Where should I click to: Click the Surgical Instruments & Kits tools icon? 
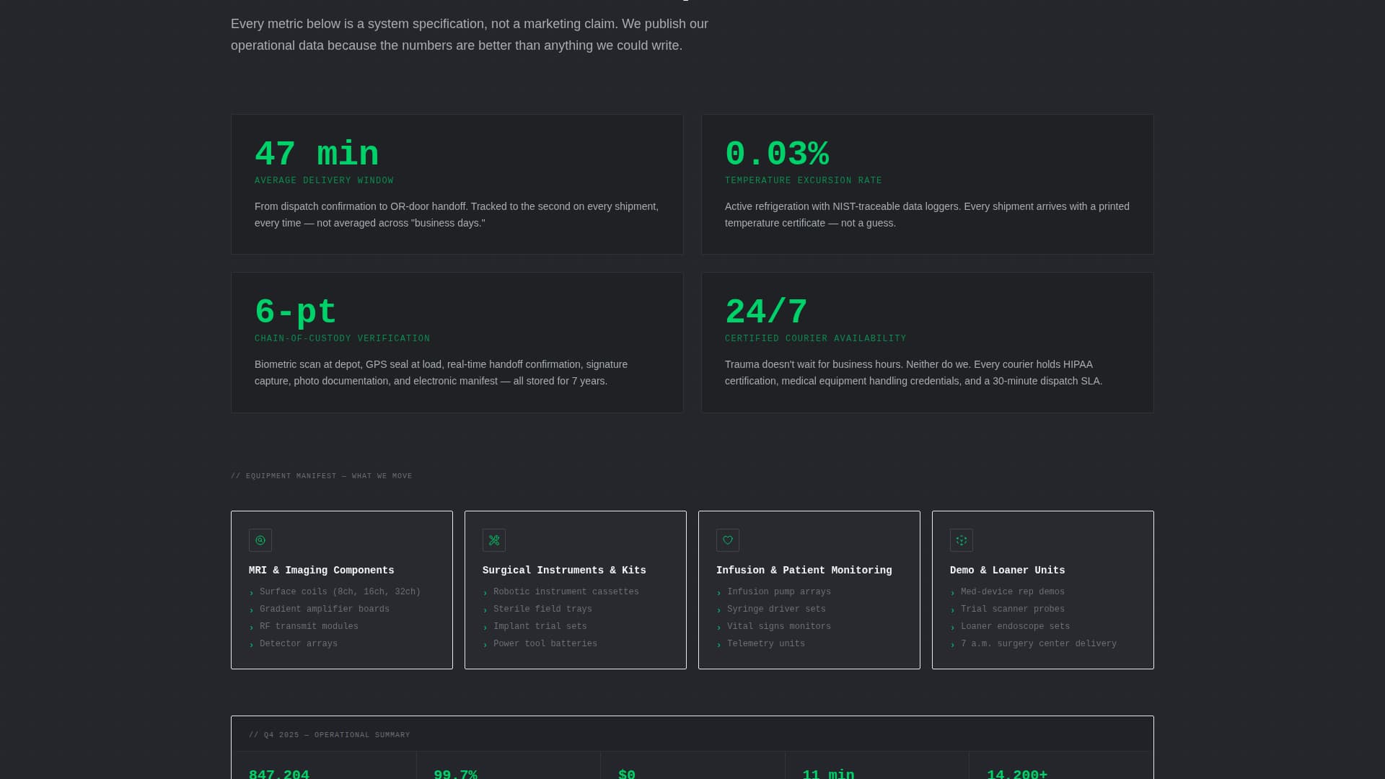pyautogui.click(x=494, y=540)
